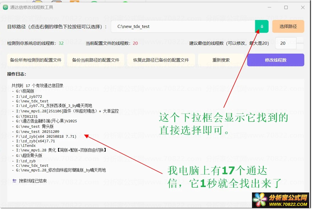Click 备份所有检测到的配置文件 button
This screenshot has width=312, height=209.
point(36,60)
